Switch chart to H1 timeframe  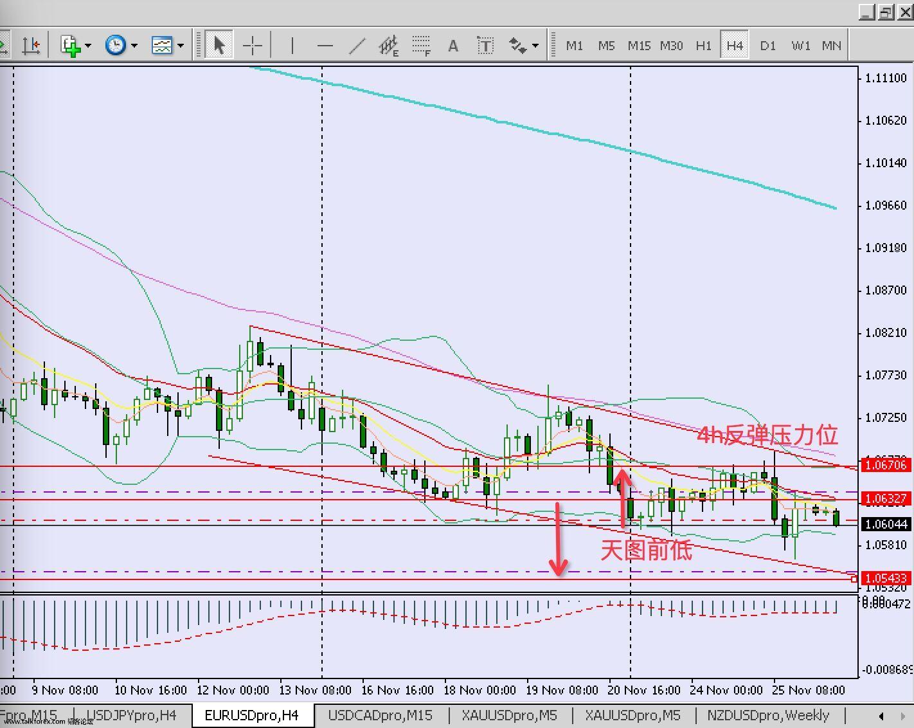(x=704, y=46)
